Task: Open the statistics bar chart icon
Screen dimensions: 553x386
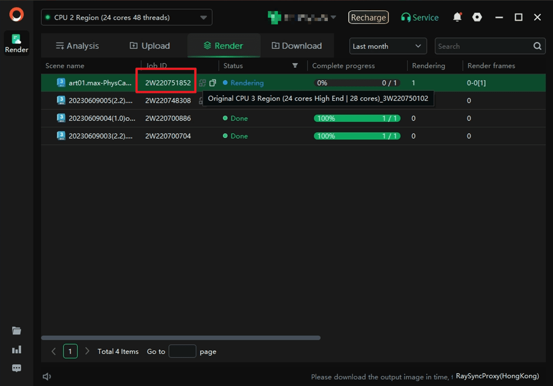Action: pyautogui.click(x=17, y=350)
